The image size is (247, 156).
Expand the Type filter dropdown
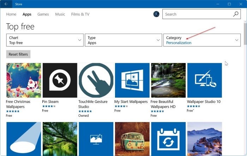[x=123, y=40]
